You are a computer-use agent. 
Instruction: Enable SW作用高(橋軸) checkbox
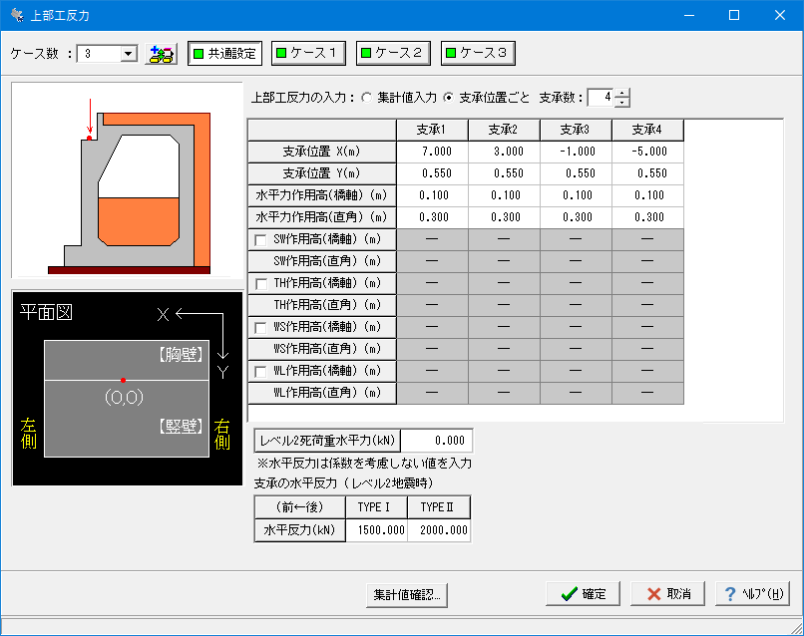261,240
